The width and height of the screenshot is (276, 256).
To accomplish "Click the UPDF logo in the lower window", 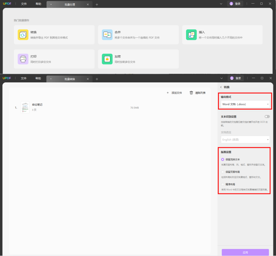I will tap(7, 78).
